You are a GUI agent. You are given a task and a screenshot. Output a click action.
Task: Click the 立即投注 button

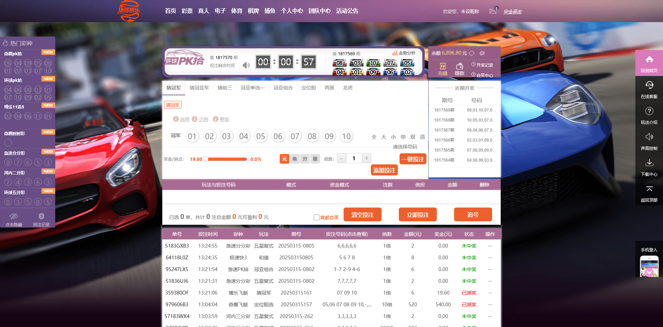click(417, 214)
